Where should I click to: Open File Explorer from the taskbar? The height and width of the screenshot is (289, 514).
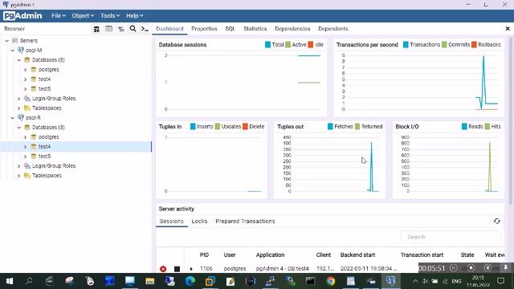pyautogui.click(x=150, y=281)
